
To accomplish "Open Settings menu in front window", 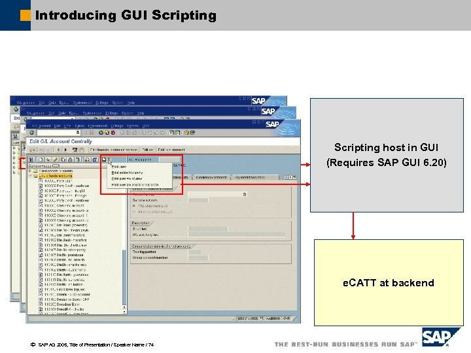I will pos(117,126).
